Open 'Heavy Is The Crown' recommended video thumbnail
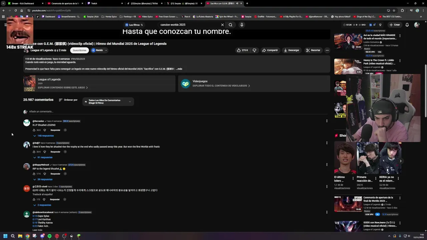The height and width of the screenshot is (240, 427). pos(348,67)
